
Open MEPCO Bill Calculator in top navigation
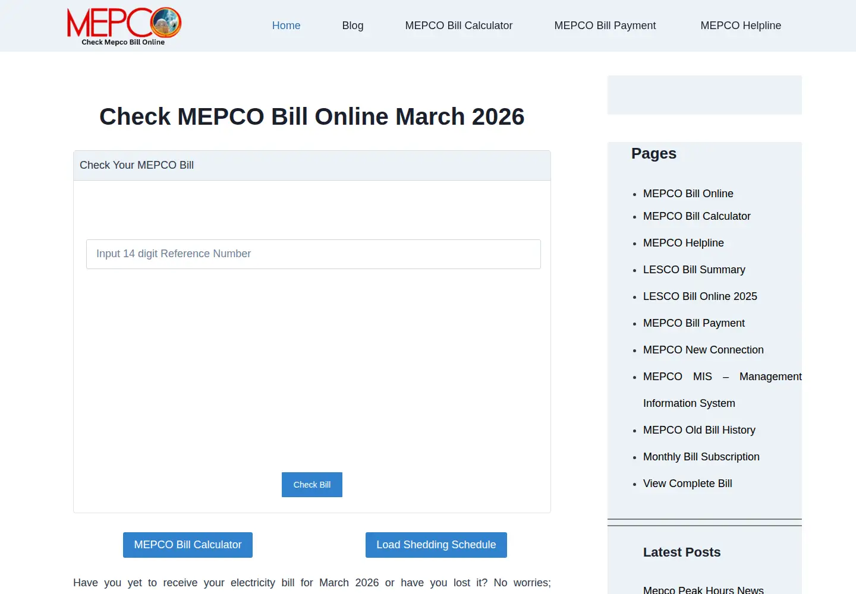tap(458, 26)
